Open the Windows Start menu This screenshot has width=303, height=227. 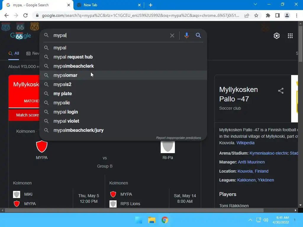[x=138, y=220]
